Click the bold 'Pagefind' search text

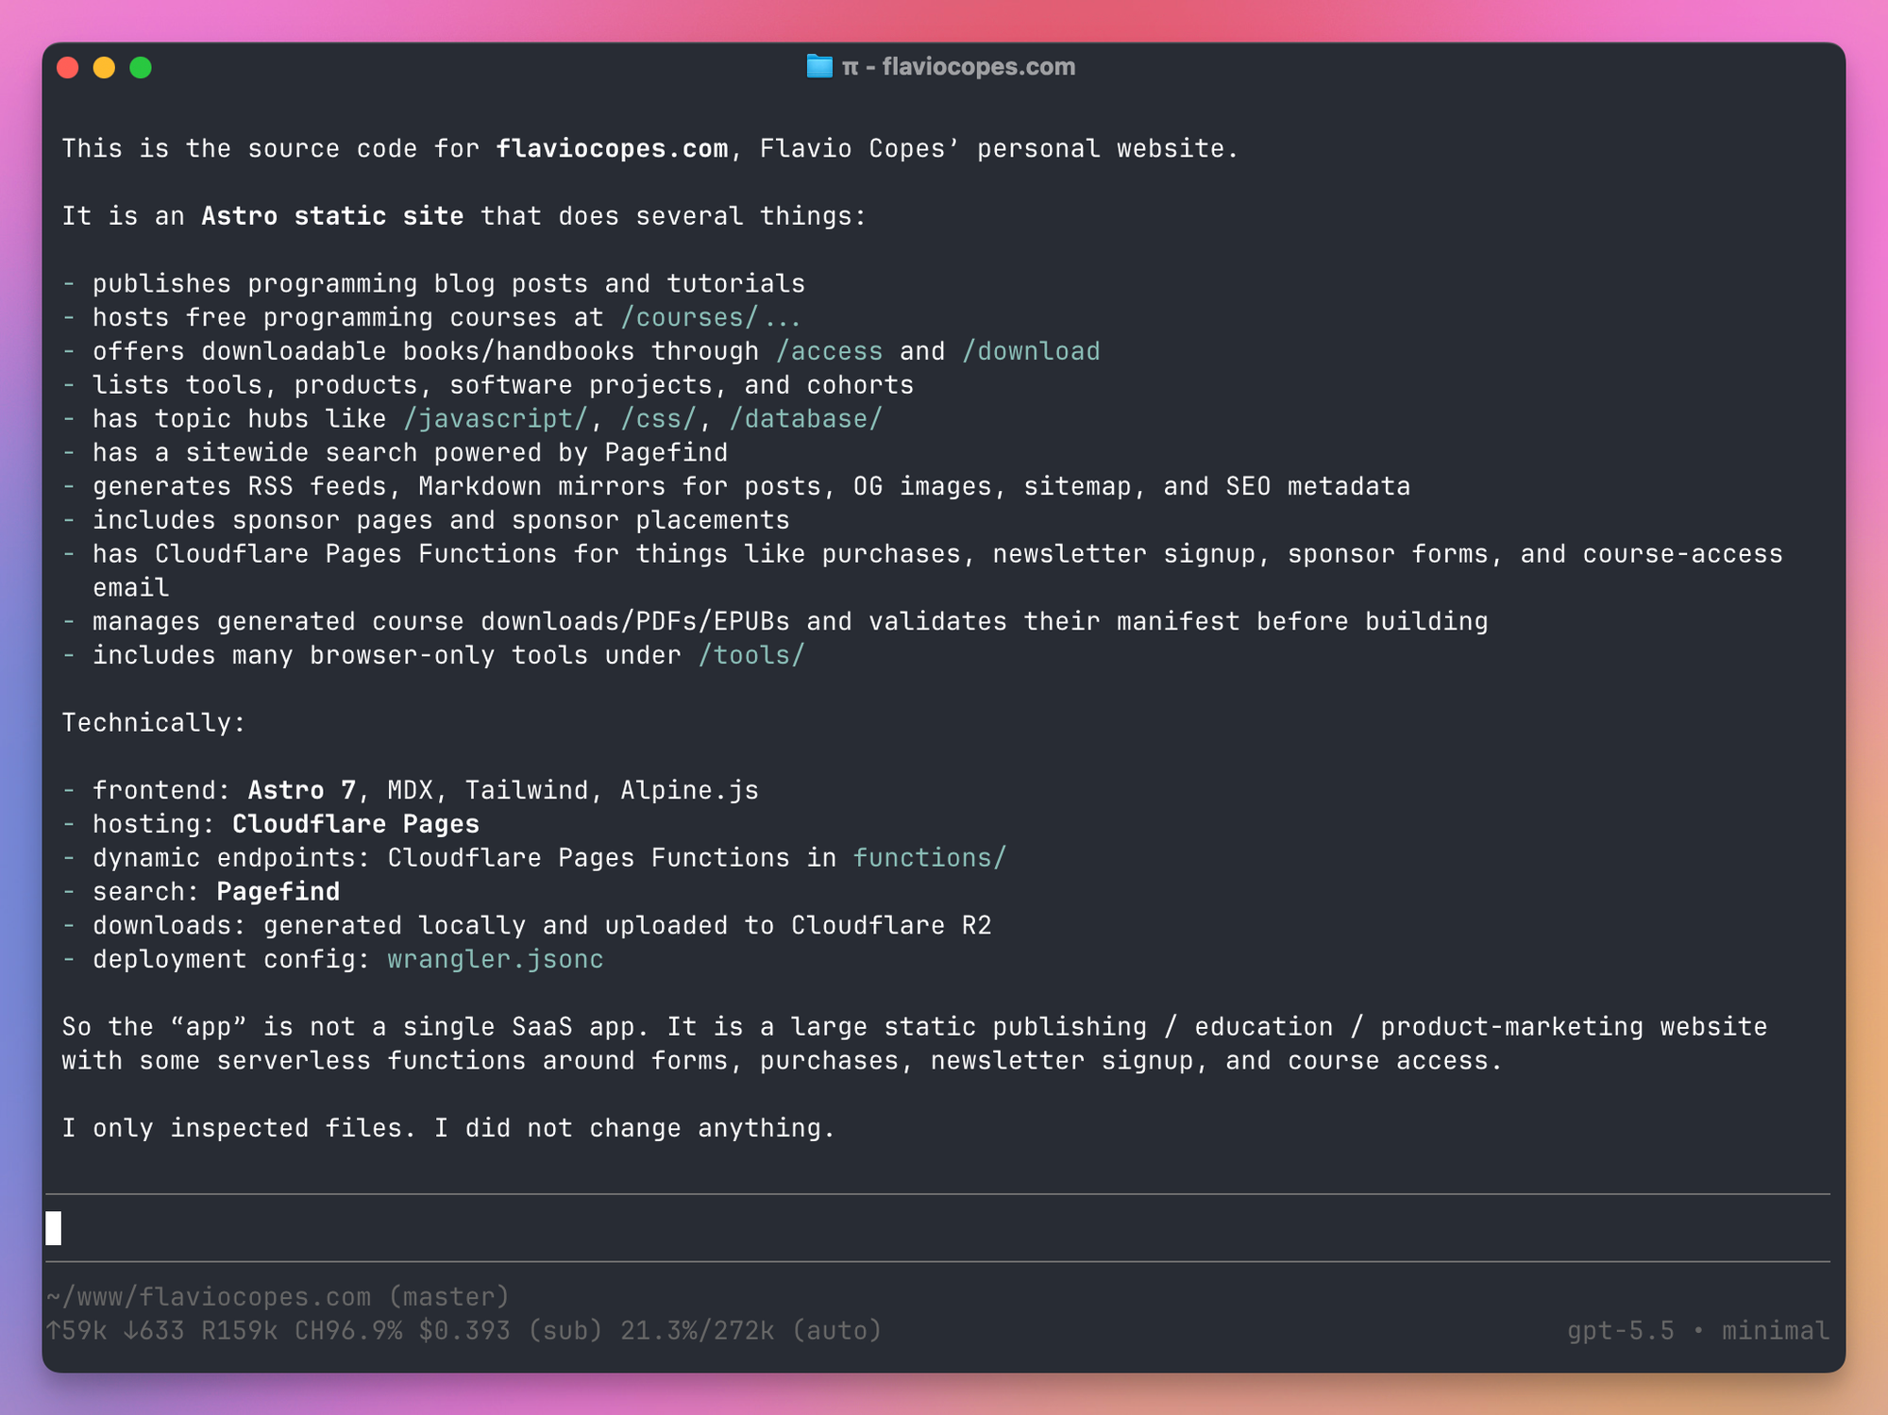[x=278, y=892]
